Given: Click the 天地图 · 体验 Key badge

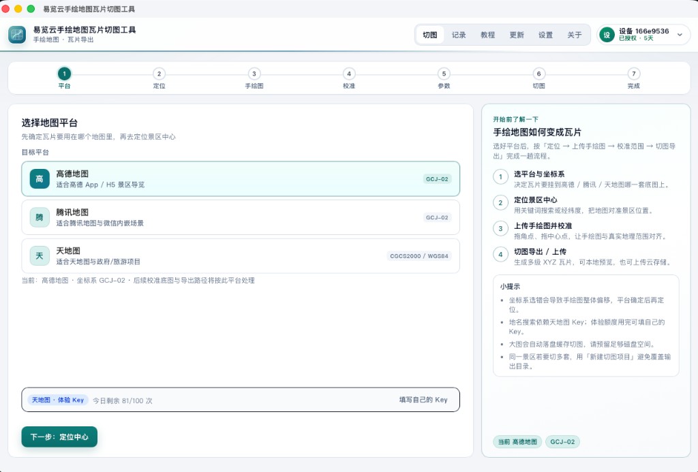Looking at the screenshot, I should point(58,400).
